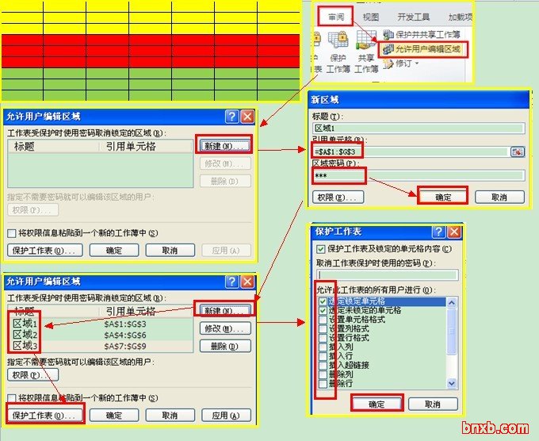Image resolution: width=539 pixels, height=441 pixels.
Task: Switch to the 视图 ribbon tab
Action: pos(370,17)
